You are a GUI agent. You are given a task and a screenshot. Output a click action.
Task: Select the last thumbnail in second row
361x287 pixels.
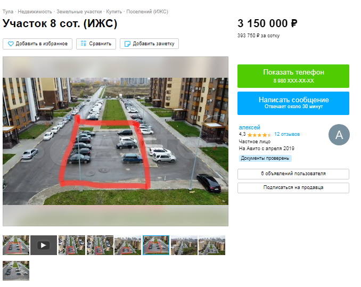(x=16, y=270)
